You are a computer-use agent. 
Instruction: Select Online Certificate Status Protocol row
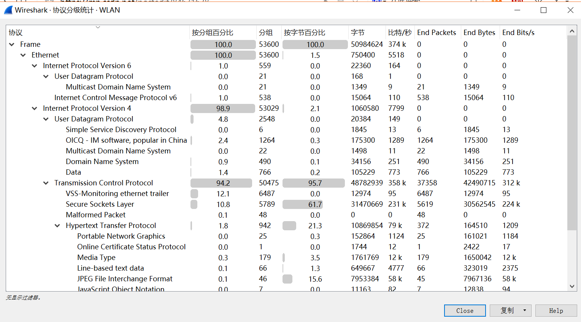pos(286,247)
